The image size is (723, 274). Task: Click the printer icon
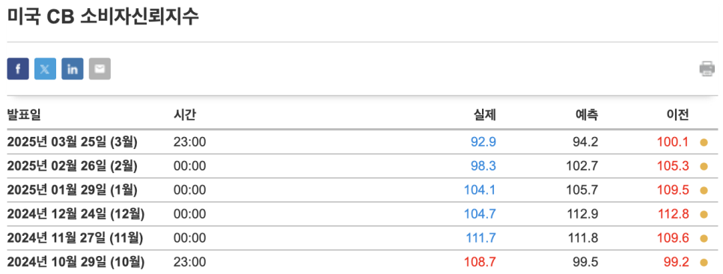707,69
